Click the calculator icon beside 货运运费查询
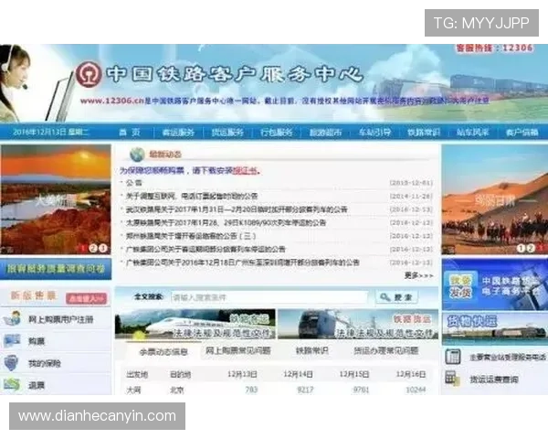This screenshot has width=548, height=439. (x=452, y=379)
